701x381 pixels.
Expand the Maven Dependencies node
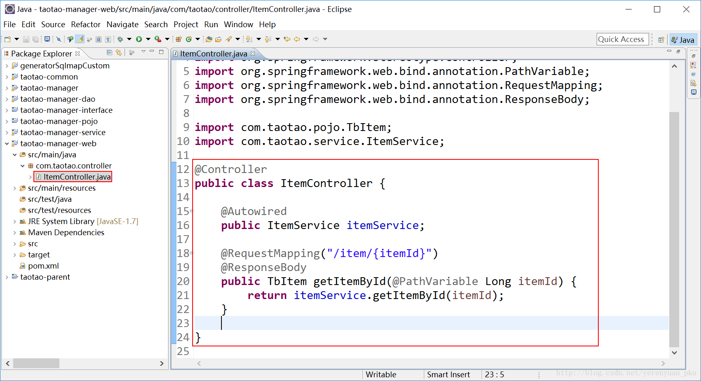pos(15,233)
